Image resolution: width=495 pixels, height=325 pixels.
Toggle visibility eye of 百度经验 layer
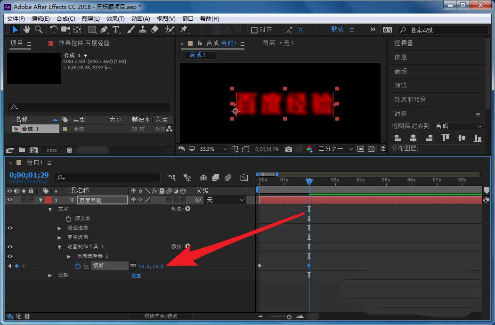tap(10, 200)
